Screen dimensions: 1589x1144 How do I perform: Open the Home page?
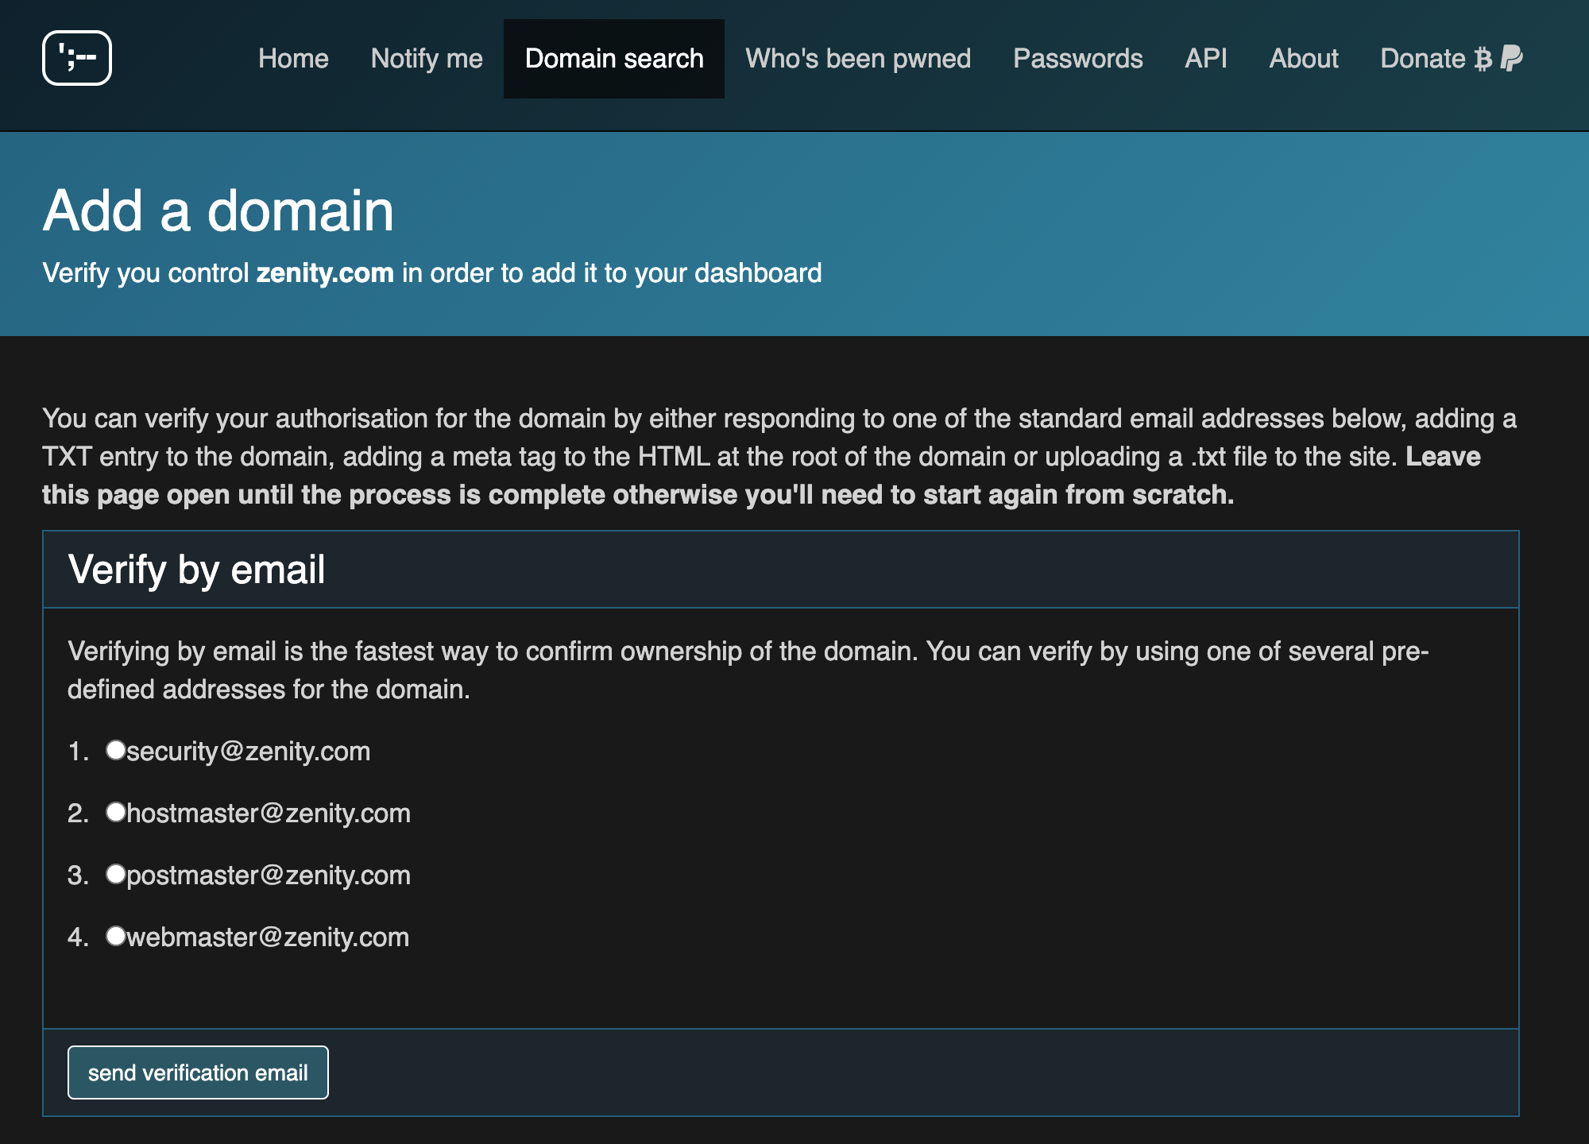pyautogui.click(x=293, y=59)
